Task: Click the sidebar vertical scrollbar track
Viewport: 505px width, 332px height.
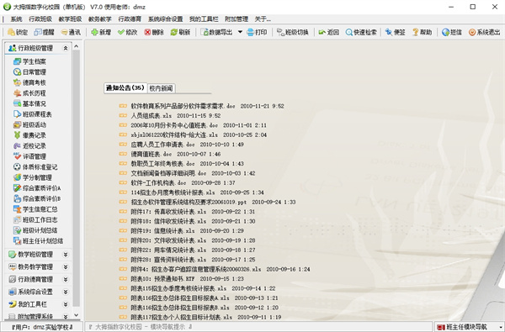Action: (77, 178)
